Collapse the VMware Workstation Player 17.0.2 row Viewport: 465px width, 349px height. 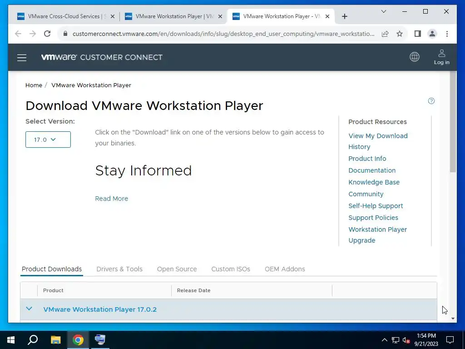point(29,309)
